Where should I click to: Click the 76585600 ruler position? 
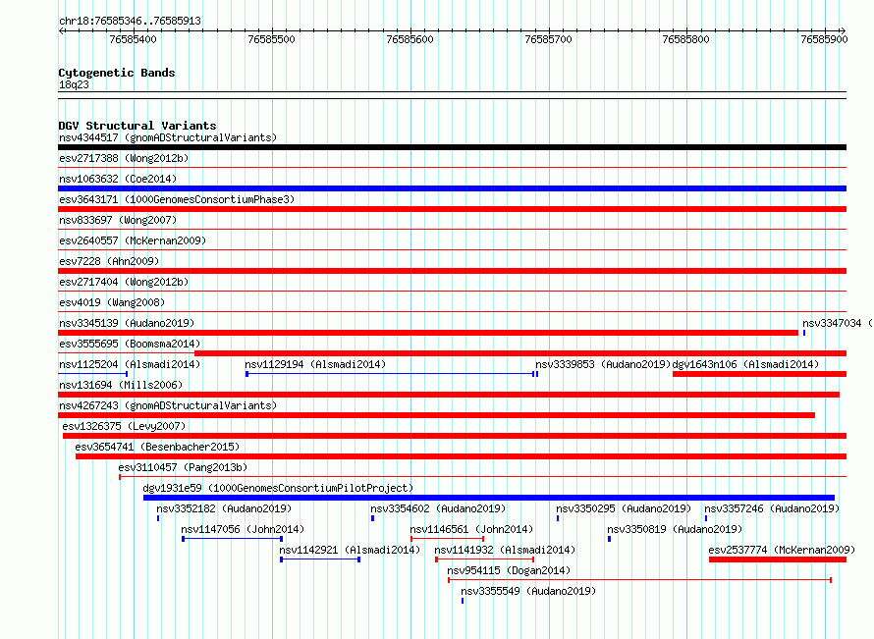point(410,39)
